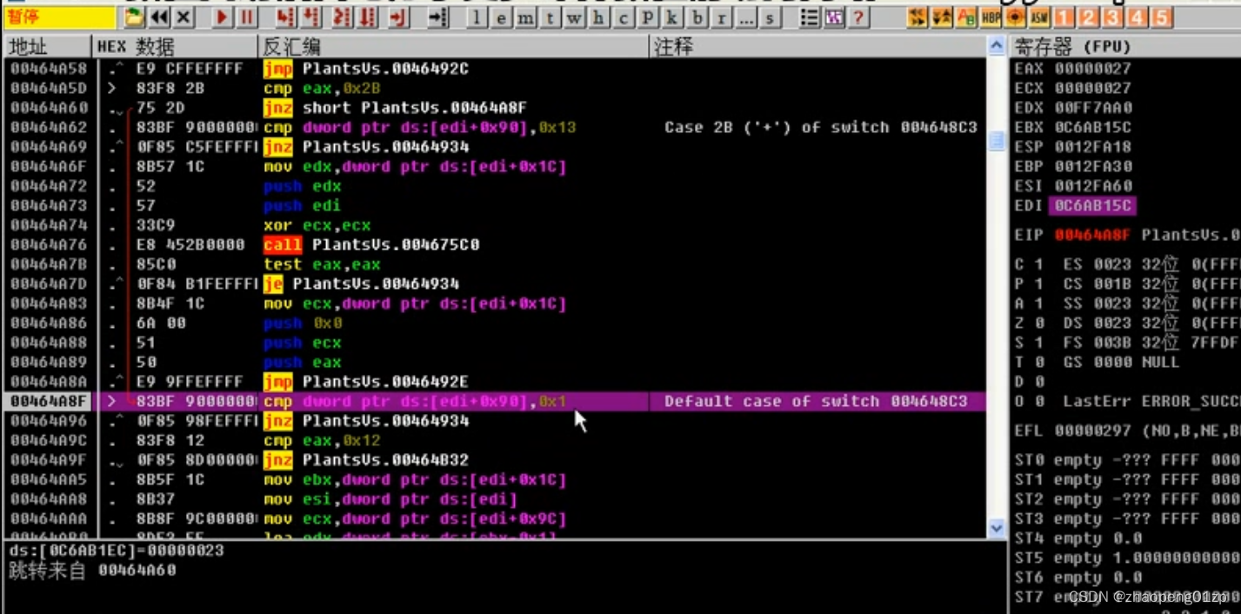1241x614 pixels.
Task: Show Threads window with the t button
Action: 550,18
